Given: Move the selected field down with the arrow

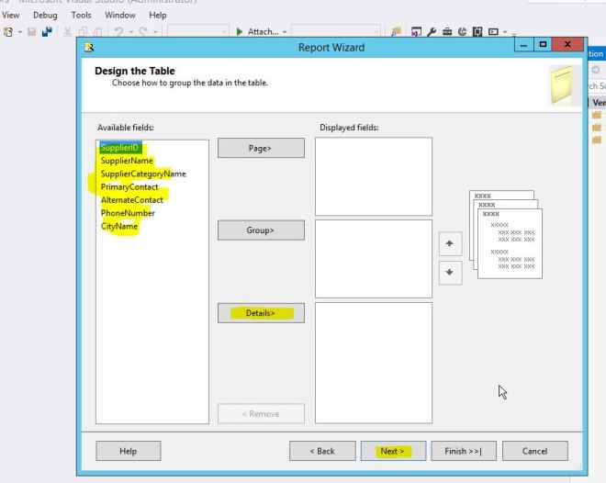Looking at the screenshot, I should tap(450, 272).
